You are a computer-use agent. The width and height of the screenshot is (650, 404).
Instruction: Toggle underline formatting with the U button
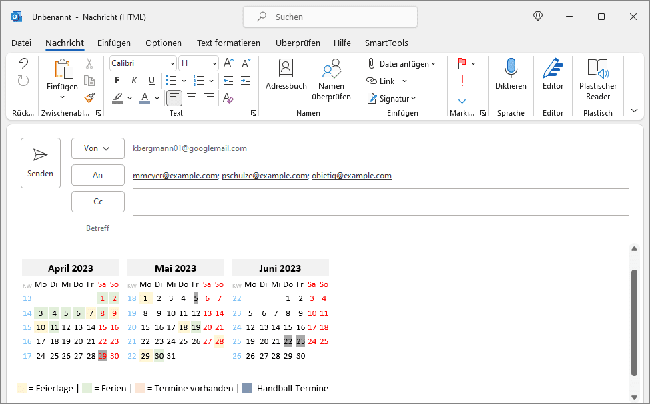point(151,81)
